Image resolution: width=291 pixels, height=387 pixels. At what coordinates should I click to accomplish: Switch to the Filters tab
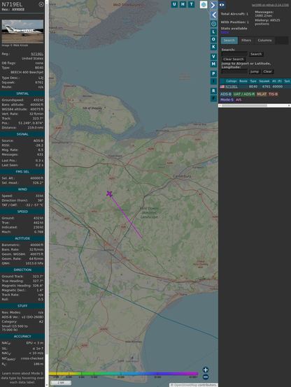tap(246, 41)
